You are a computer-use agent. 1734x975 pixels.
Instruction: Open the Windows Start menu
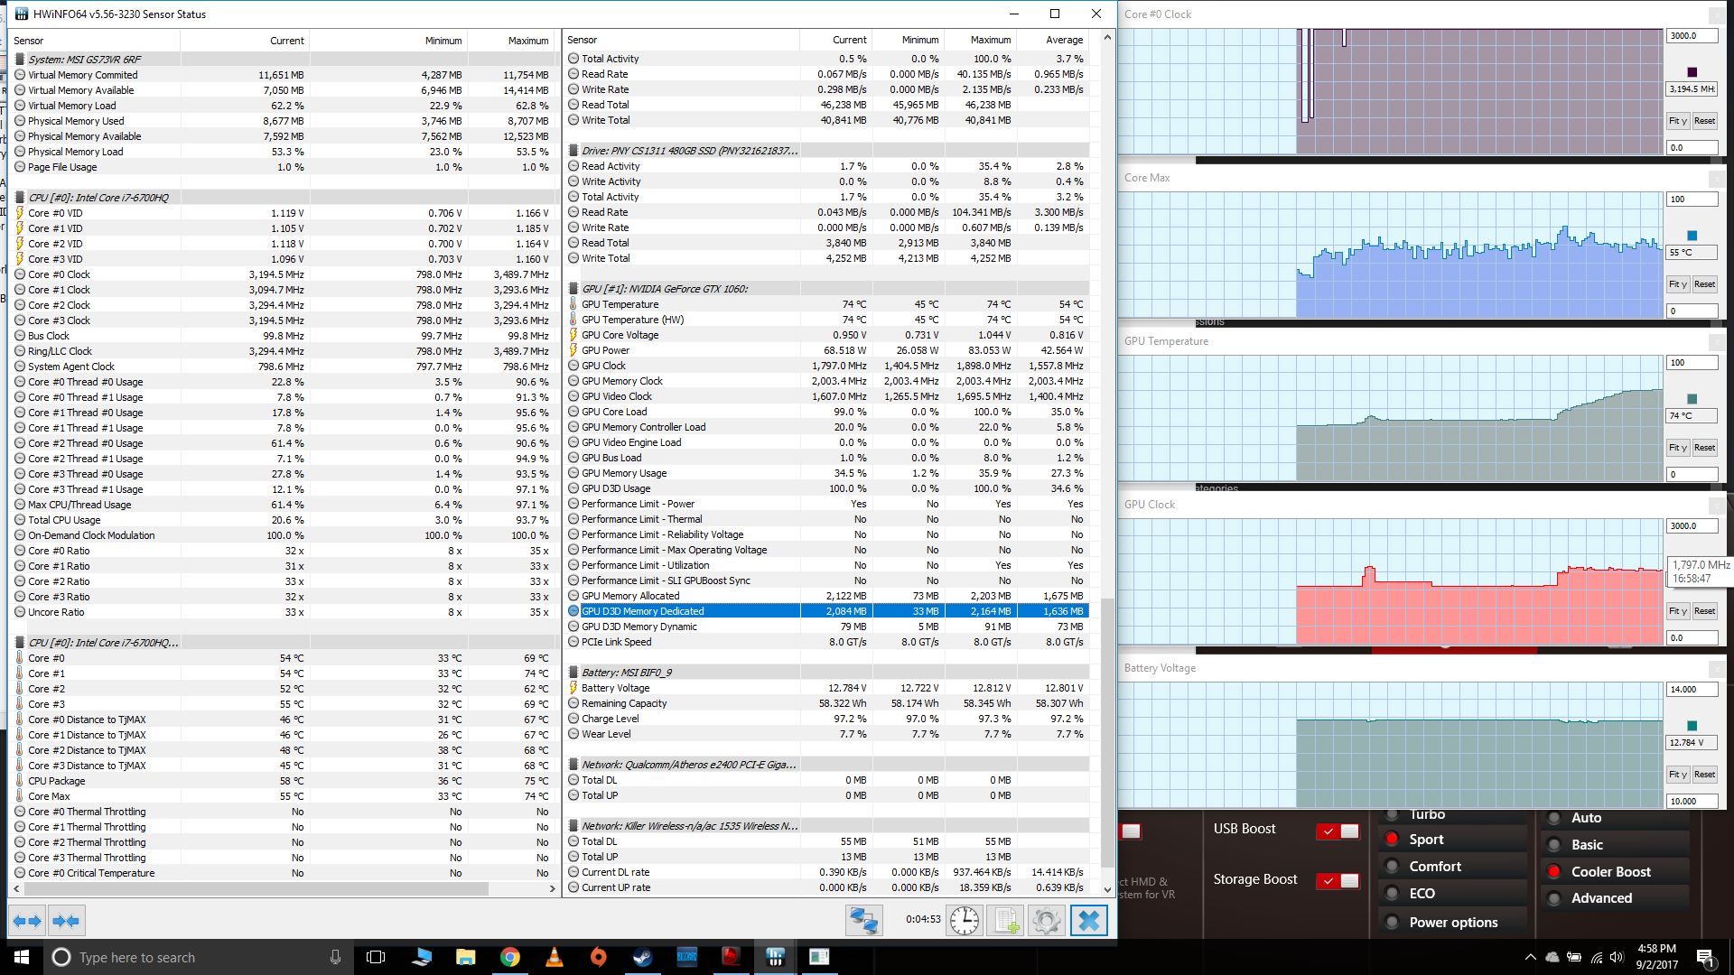pos(22,957)
